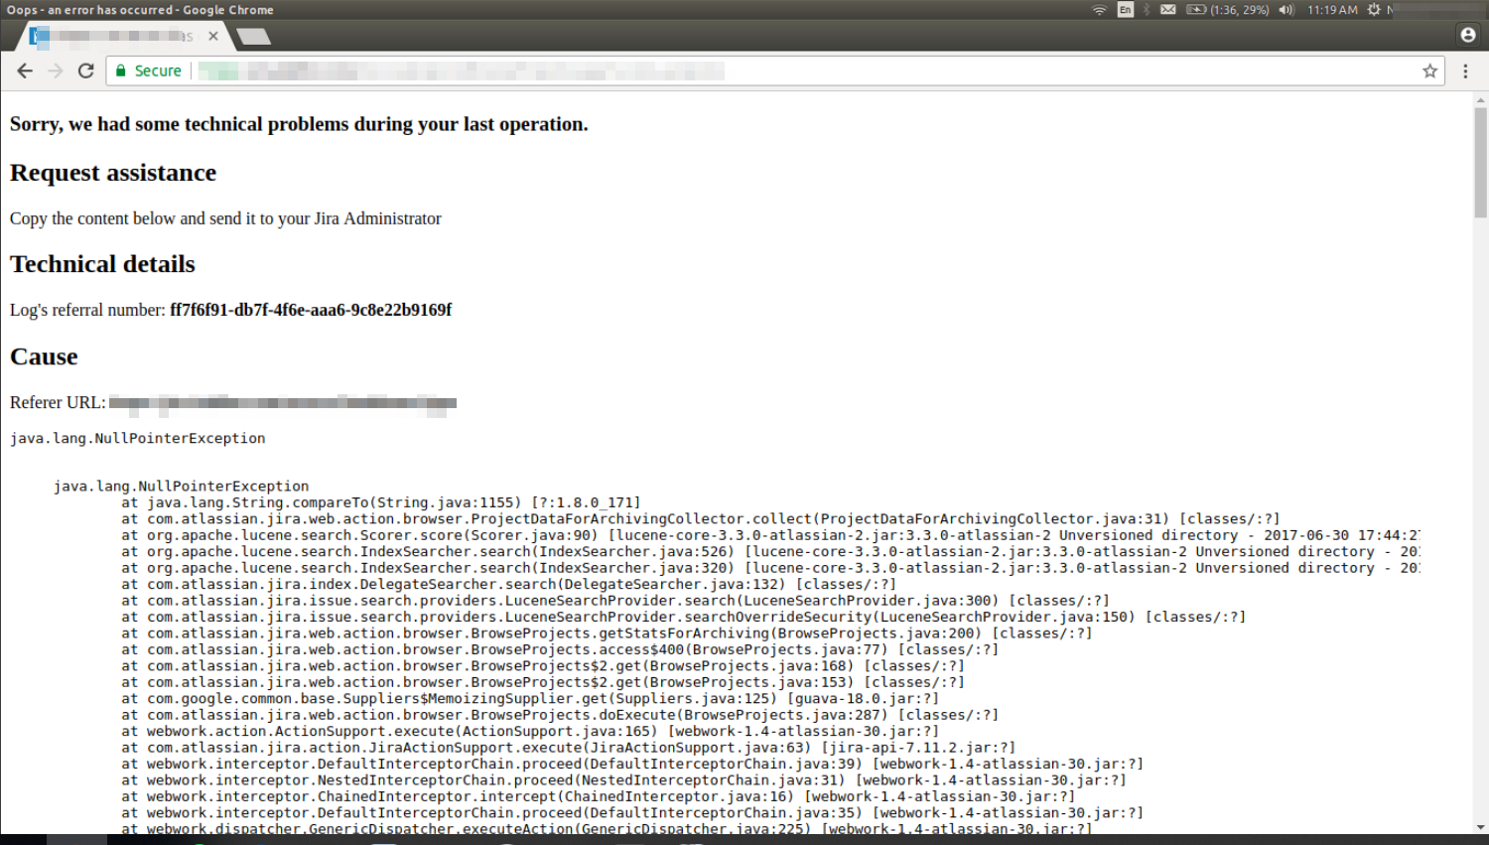Click the ChainedInterceptor.intercept stack line
Screen dimensions: 1489x845
tap(599, 796)
